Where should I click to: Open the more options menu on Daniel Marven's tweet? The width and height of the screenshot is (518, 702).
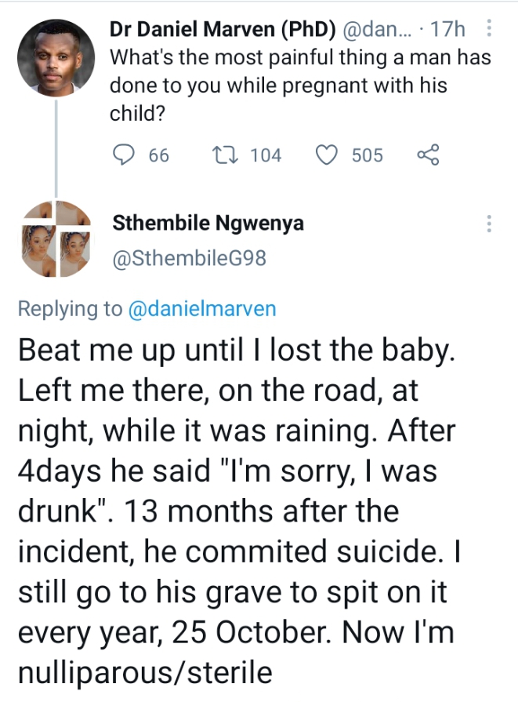coord(490,30)
